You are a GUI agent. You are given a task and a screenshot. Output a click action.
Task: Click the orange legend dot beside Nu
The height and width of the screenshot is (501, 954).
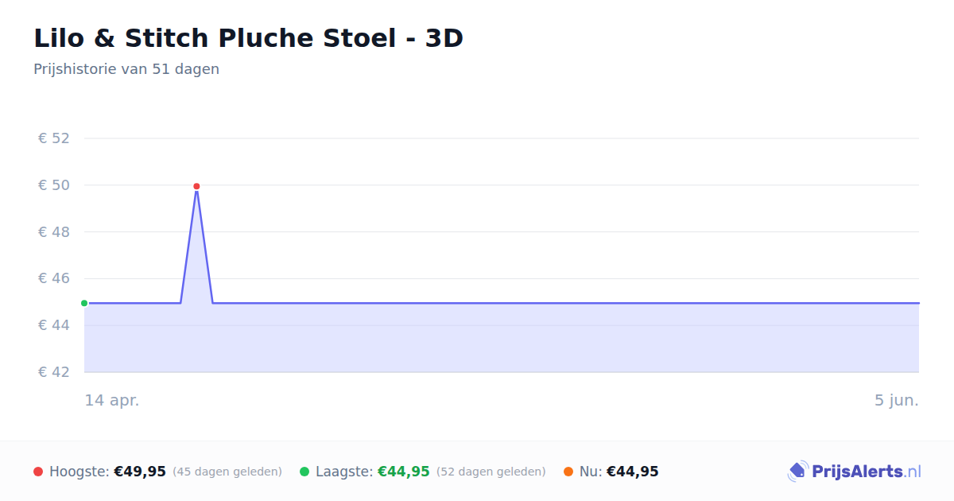click(568, 472)
